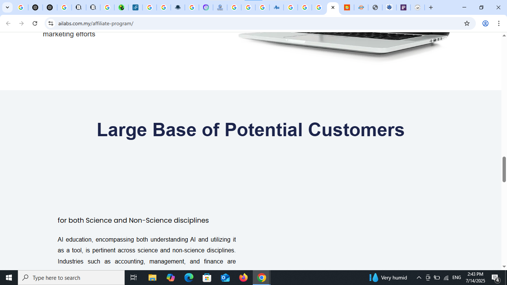Image resolution: width=507 pixels, height=285 pixels.
Task: Launch Copilot from the taskbar
Action: pyautogui.click(x=171, y=278)
